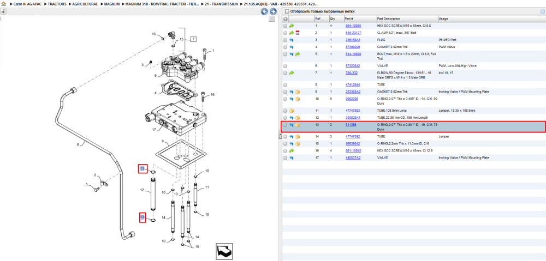Click package box icon in row 14 TUBE Jumper

pos(298,137)
